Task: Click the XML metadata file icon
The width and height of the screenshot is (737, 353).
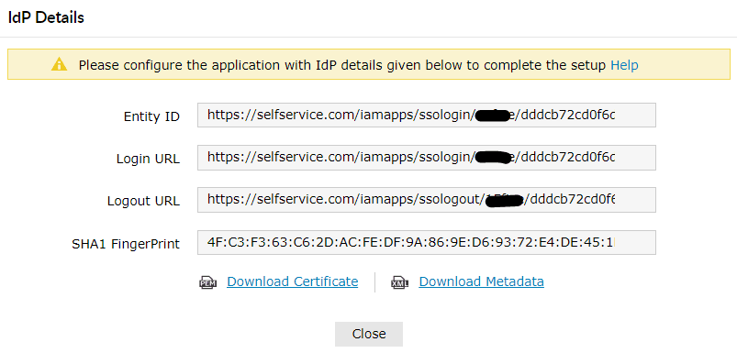Action: (x=399, y=282)
